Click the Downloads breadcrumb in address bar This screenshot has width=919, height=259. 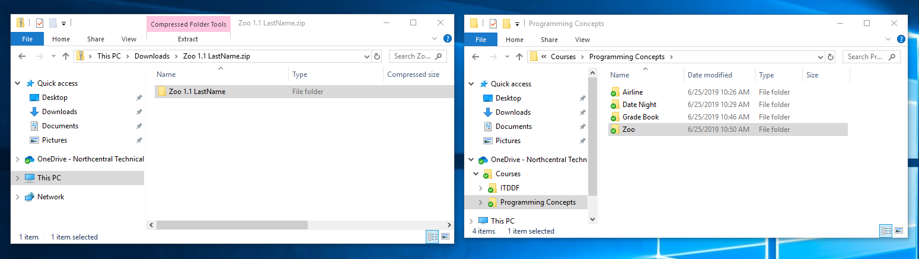coord(152,56)
